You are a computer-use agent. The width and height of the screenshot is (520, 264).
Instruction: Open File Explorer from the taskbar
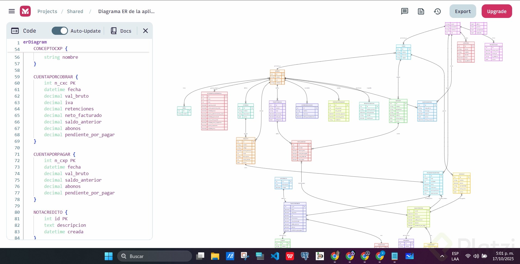215,256
